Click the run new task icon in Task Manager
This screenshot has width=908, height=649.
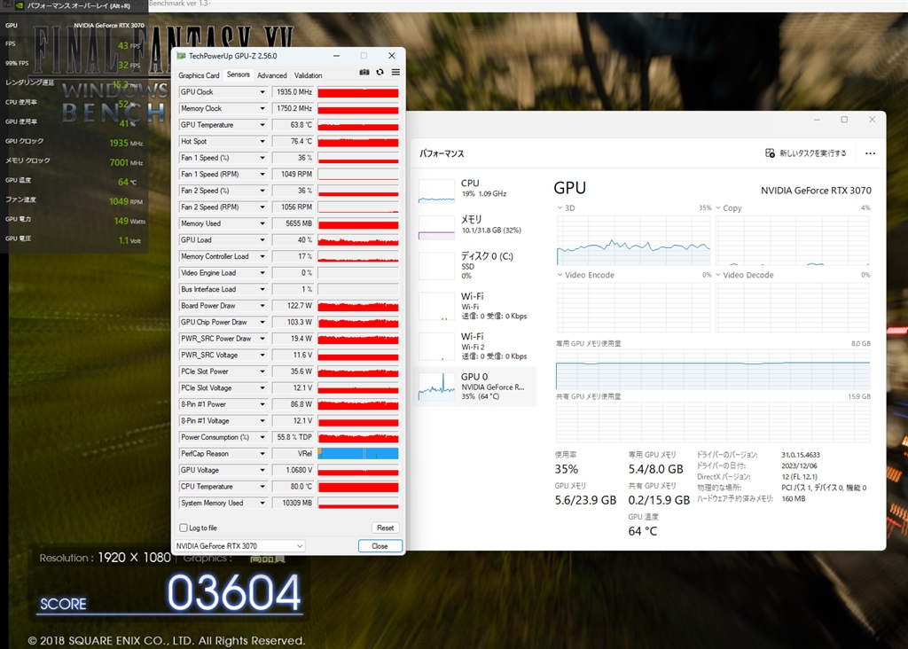click(770, 152)
